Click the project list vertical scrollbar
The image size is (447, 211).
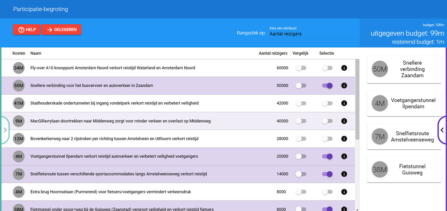click(x=357, y=101)
